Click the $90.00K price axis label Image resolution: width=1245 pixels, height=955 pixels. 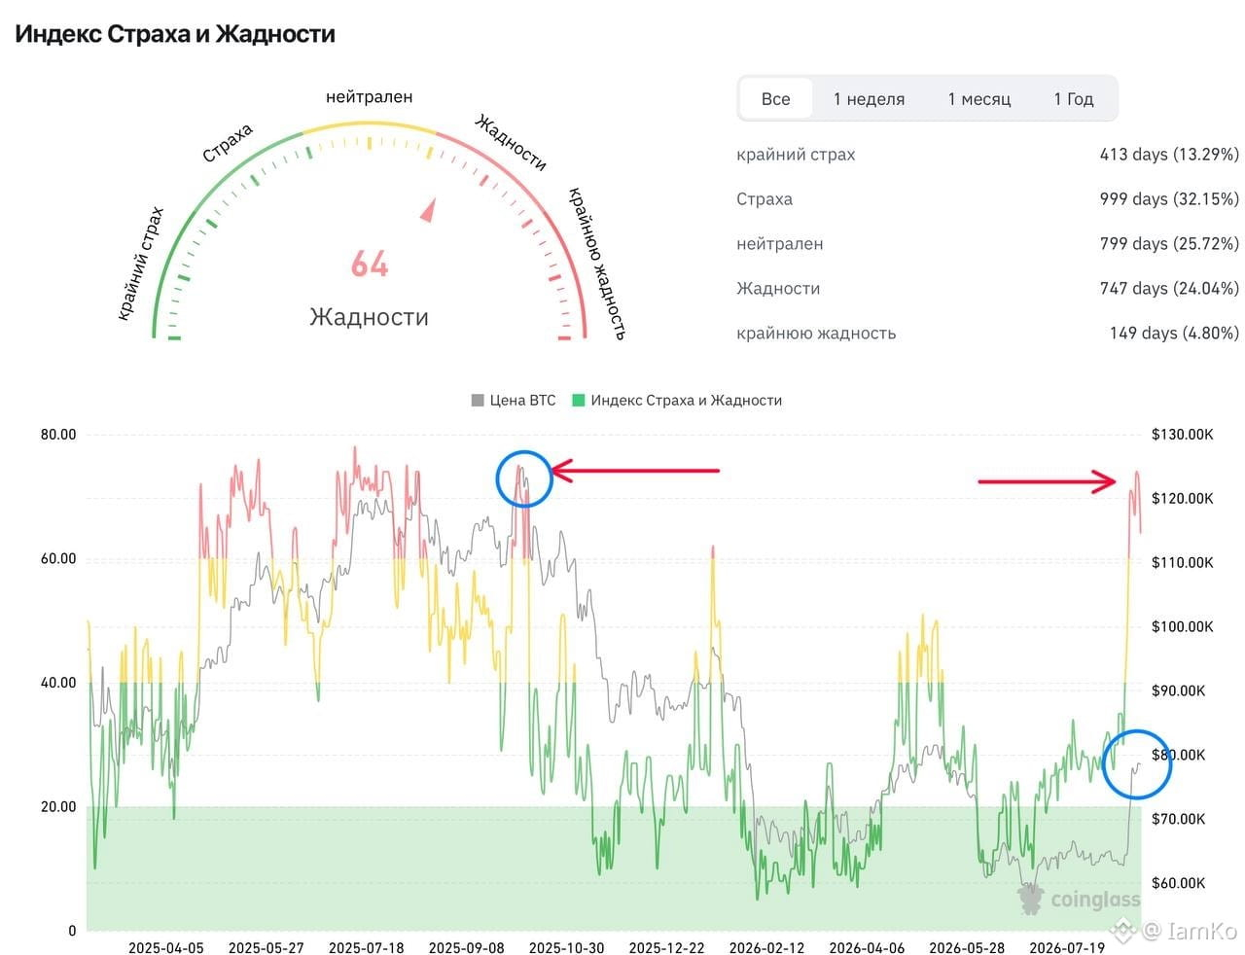(1178, 691)
